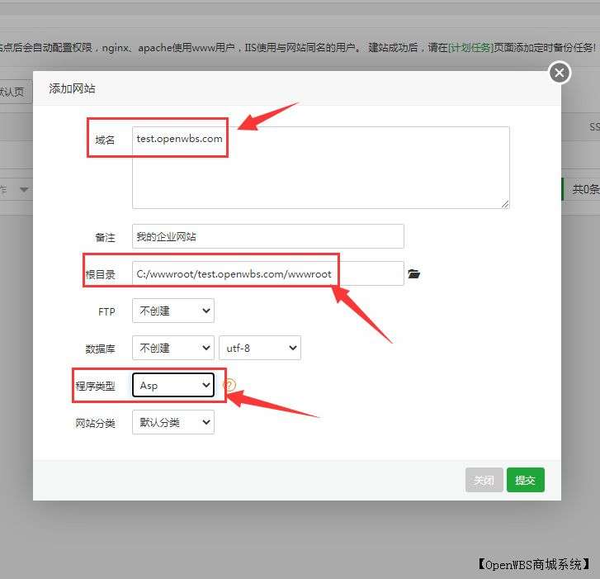Expand the 网站分类 默认分类 dropdown
Image resolution: width=600 pixels, height=579 pixels.
coord(172,423)
